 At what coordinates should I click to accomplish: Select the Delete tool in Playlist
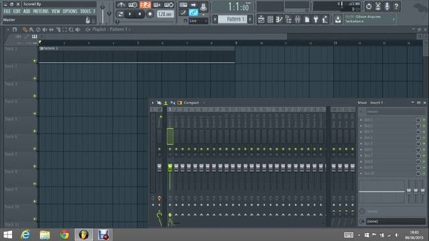point(38,29)
